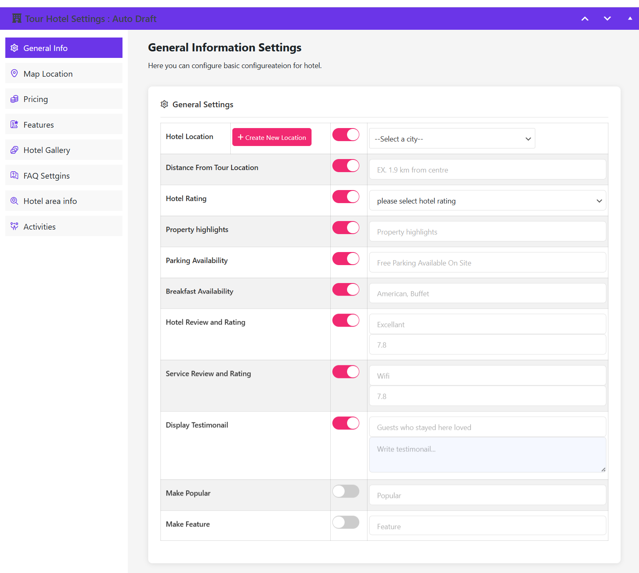This screenshot has height=573, width=639.
Task: Click the Activities icon in sidebar
Action: (x=14, y=226)
